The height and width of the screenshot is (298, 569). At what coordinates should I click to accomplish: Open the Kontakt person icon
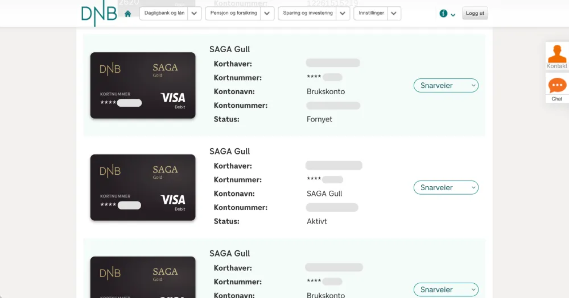(x=556, y=54)
